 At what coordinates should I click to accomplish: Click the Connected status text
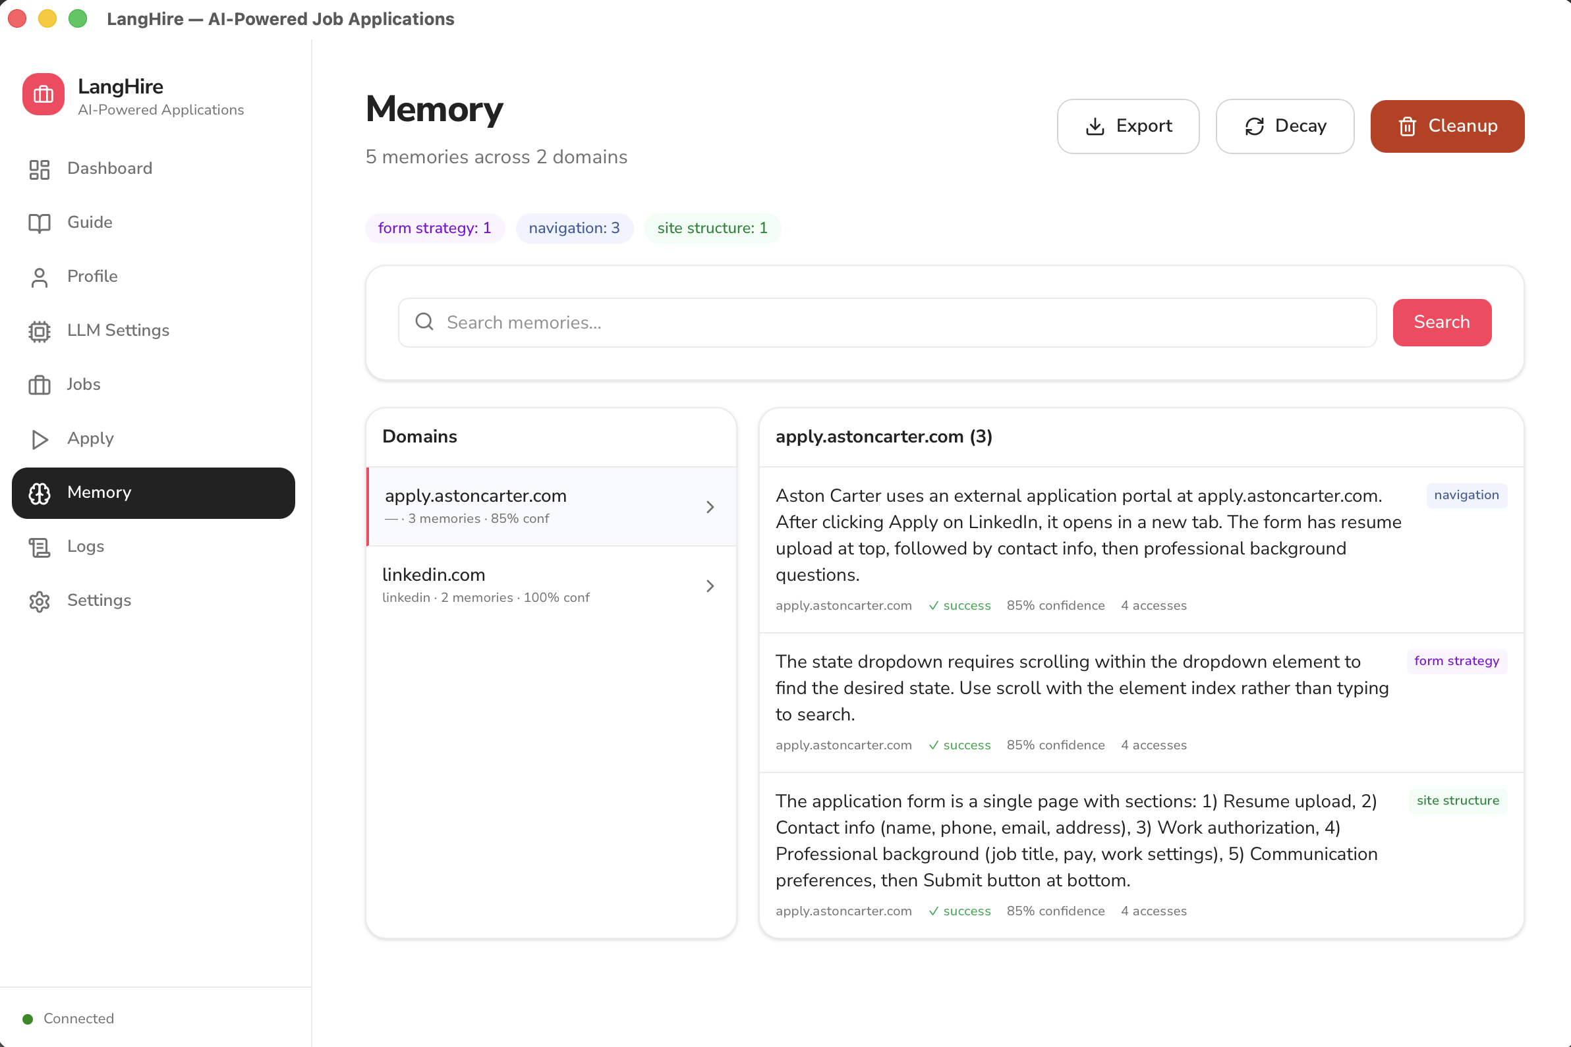(79, 1019)
